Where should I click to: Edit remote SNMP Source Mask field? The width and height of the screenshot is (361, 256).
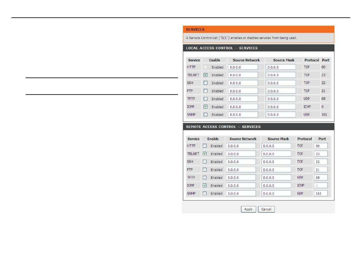(276, 193)
